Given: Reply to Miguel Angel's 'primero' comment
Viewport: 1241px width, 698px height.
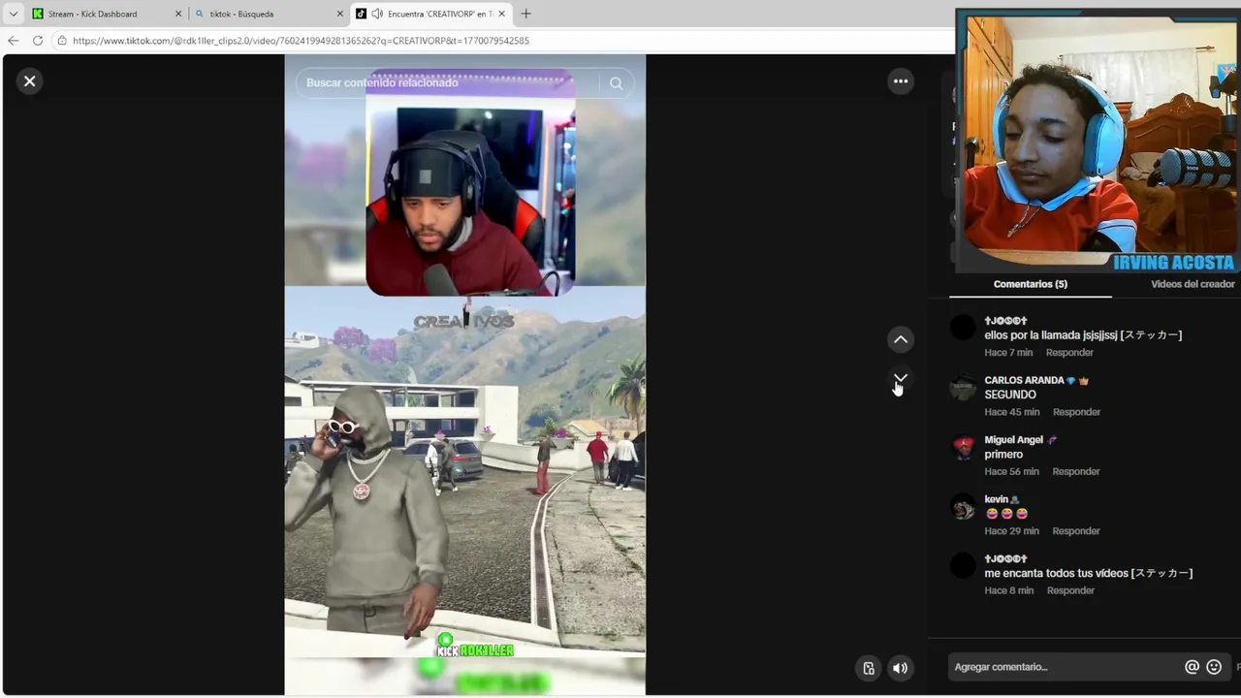Looking at the screenshot, I should [x=1076, y=472].
